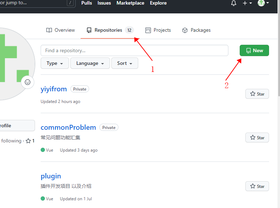
Task: Expand the Language filter dropdown
Action: [90, 63]
